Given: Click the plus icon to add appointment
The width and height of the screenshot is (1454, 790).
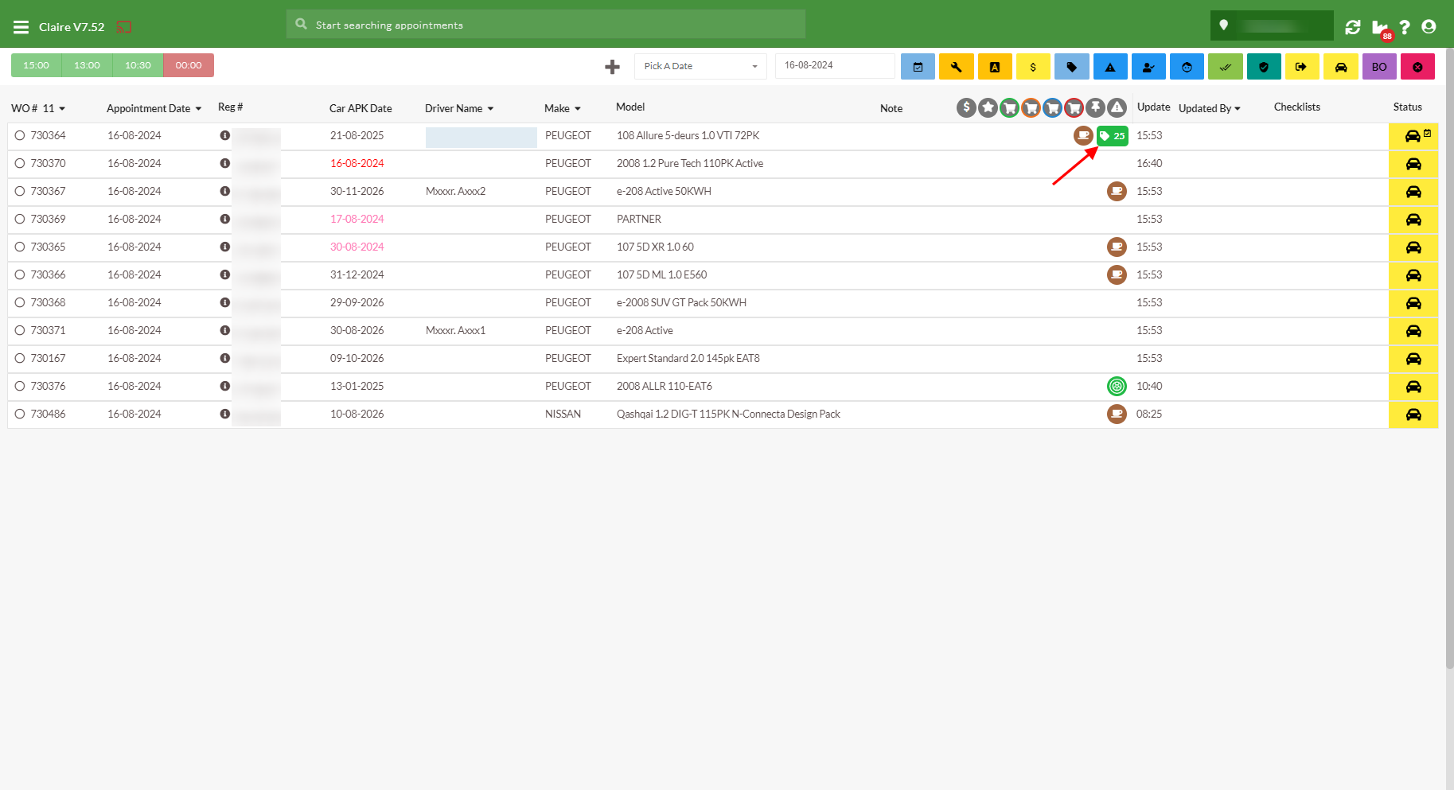Looking at the screenshot, I should [x=612, y=67].
